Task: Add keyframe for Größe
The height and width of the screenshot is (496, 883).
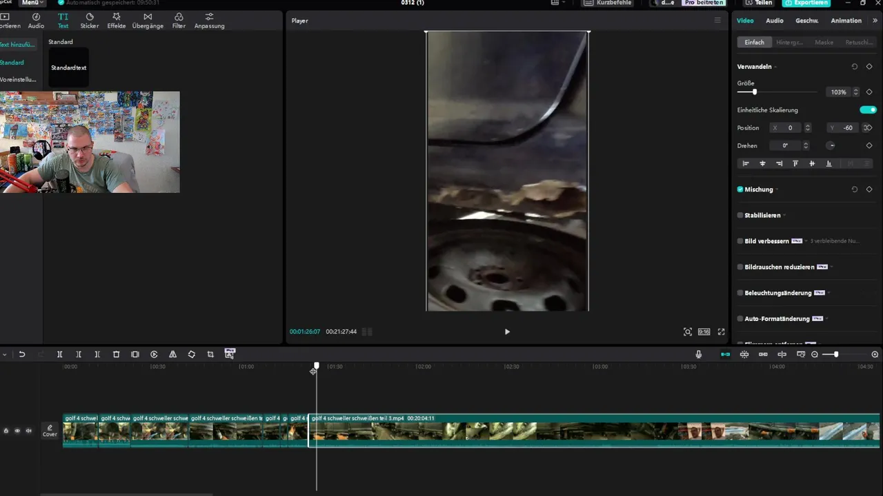Action: (x=869, y=92)
